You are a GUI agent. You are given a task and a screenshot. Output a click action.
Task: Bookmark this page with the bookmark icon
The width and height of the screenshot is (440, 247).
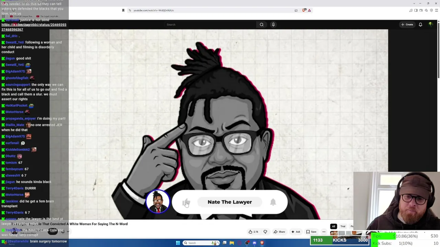click(123, 10)
